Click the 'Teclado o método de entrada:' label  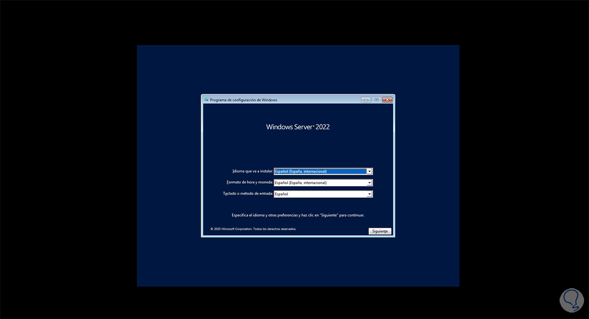(248, 194)
